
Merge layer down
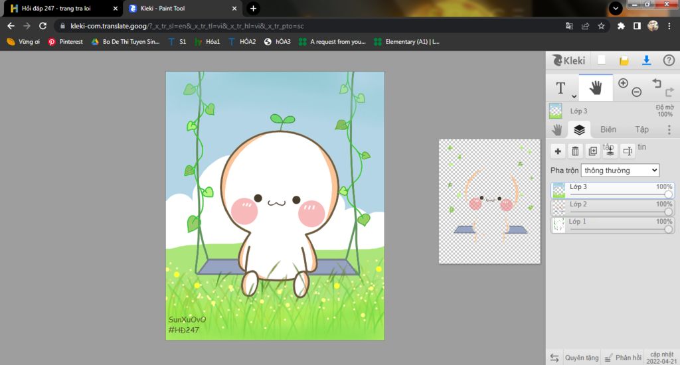tap(610, 151)
